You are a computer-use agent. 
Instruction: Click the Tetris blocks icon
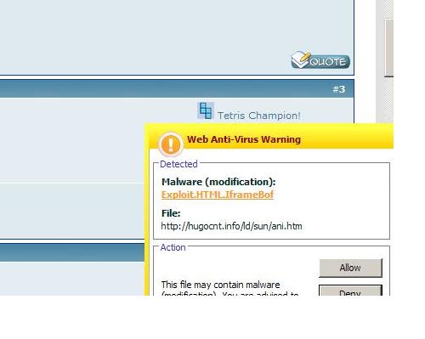click(x=206, y=110)
